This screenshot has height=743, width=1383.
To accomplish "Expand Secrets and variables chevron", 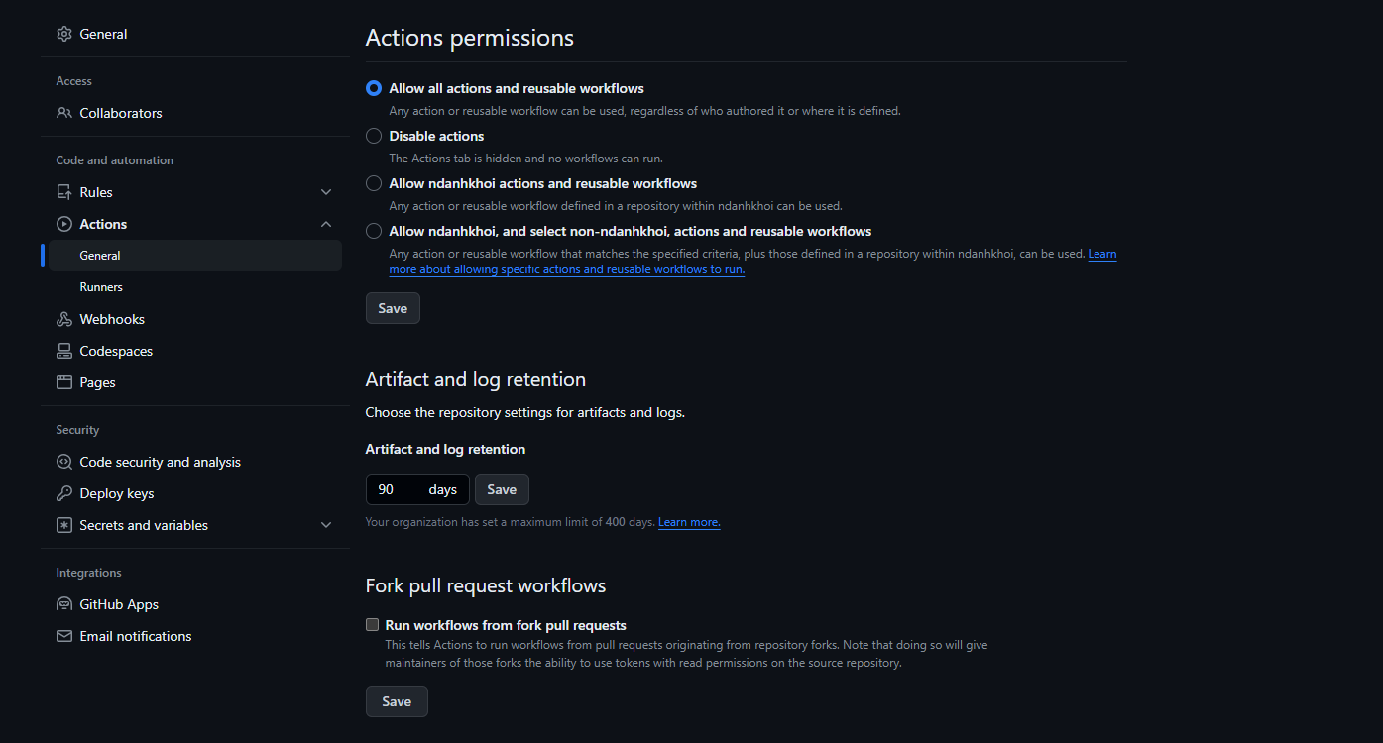I will click(x=326, y=525).
